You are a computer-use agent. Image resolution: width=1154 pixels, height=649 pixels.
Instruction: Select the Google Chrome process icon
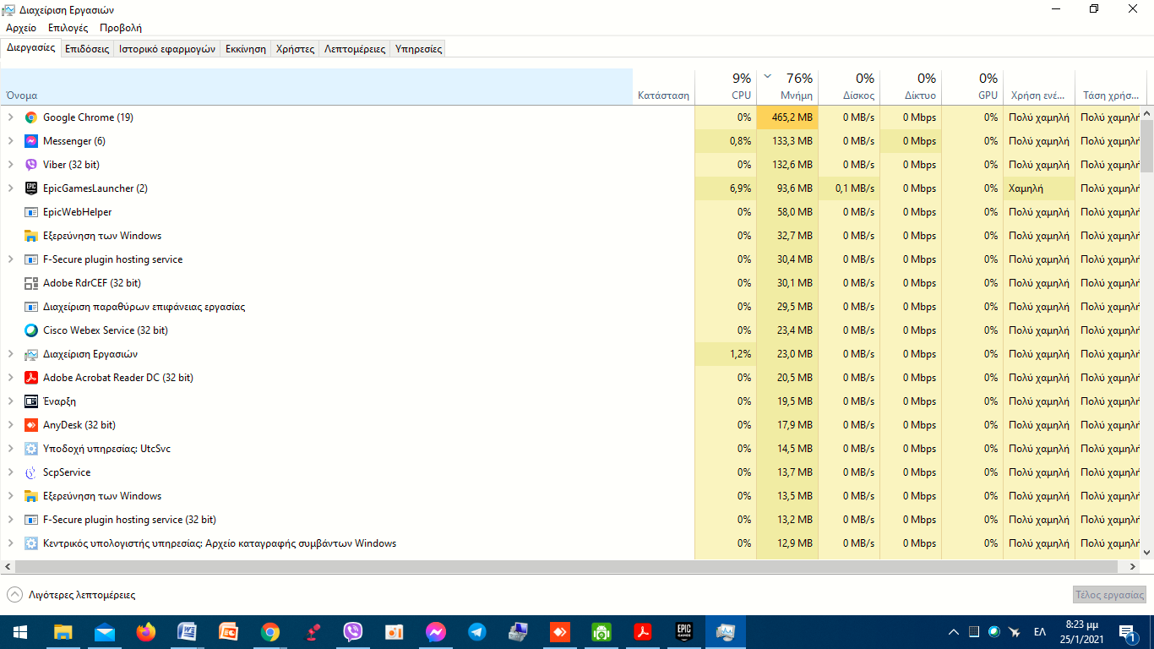coord(31,117)
